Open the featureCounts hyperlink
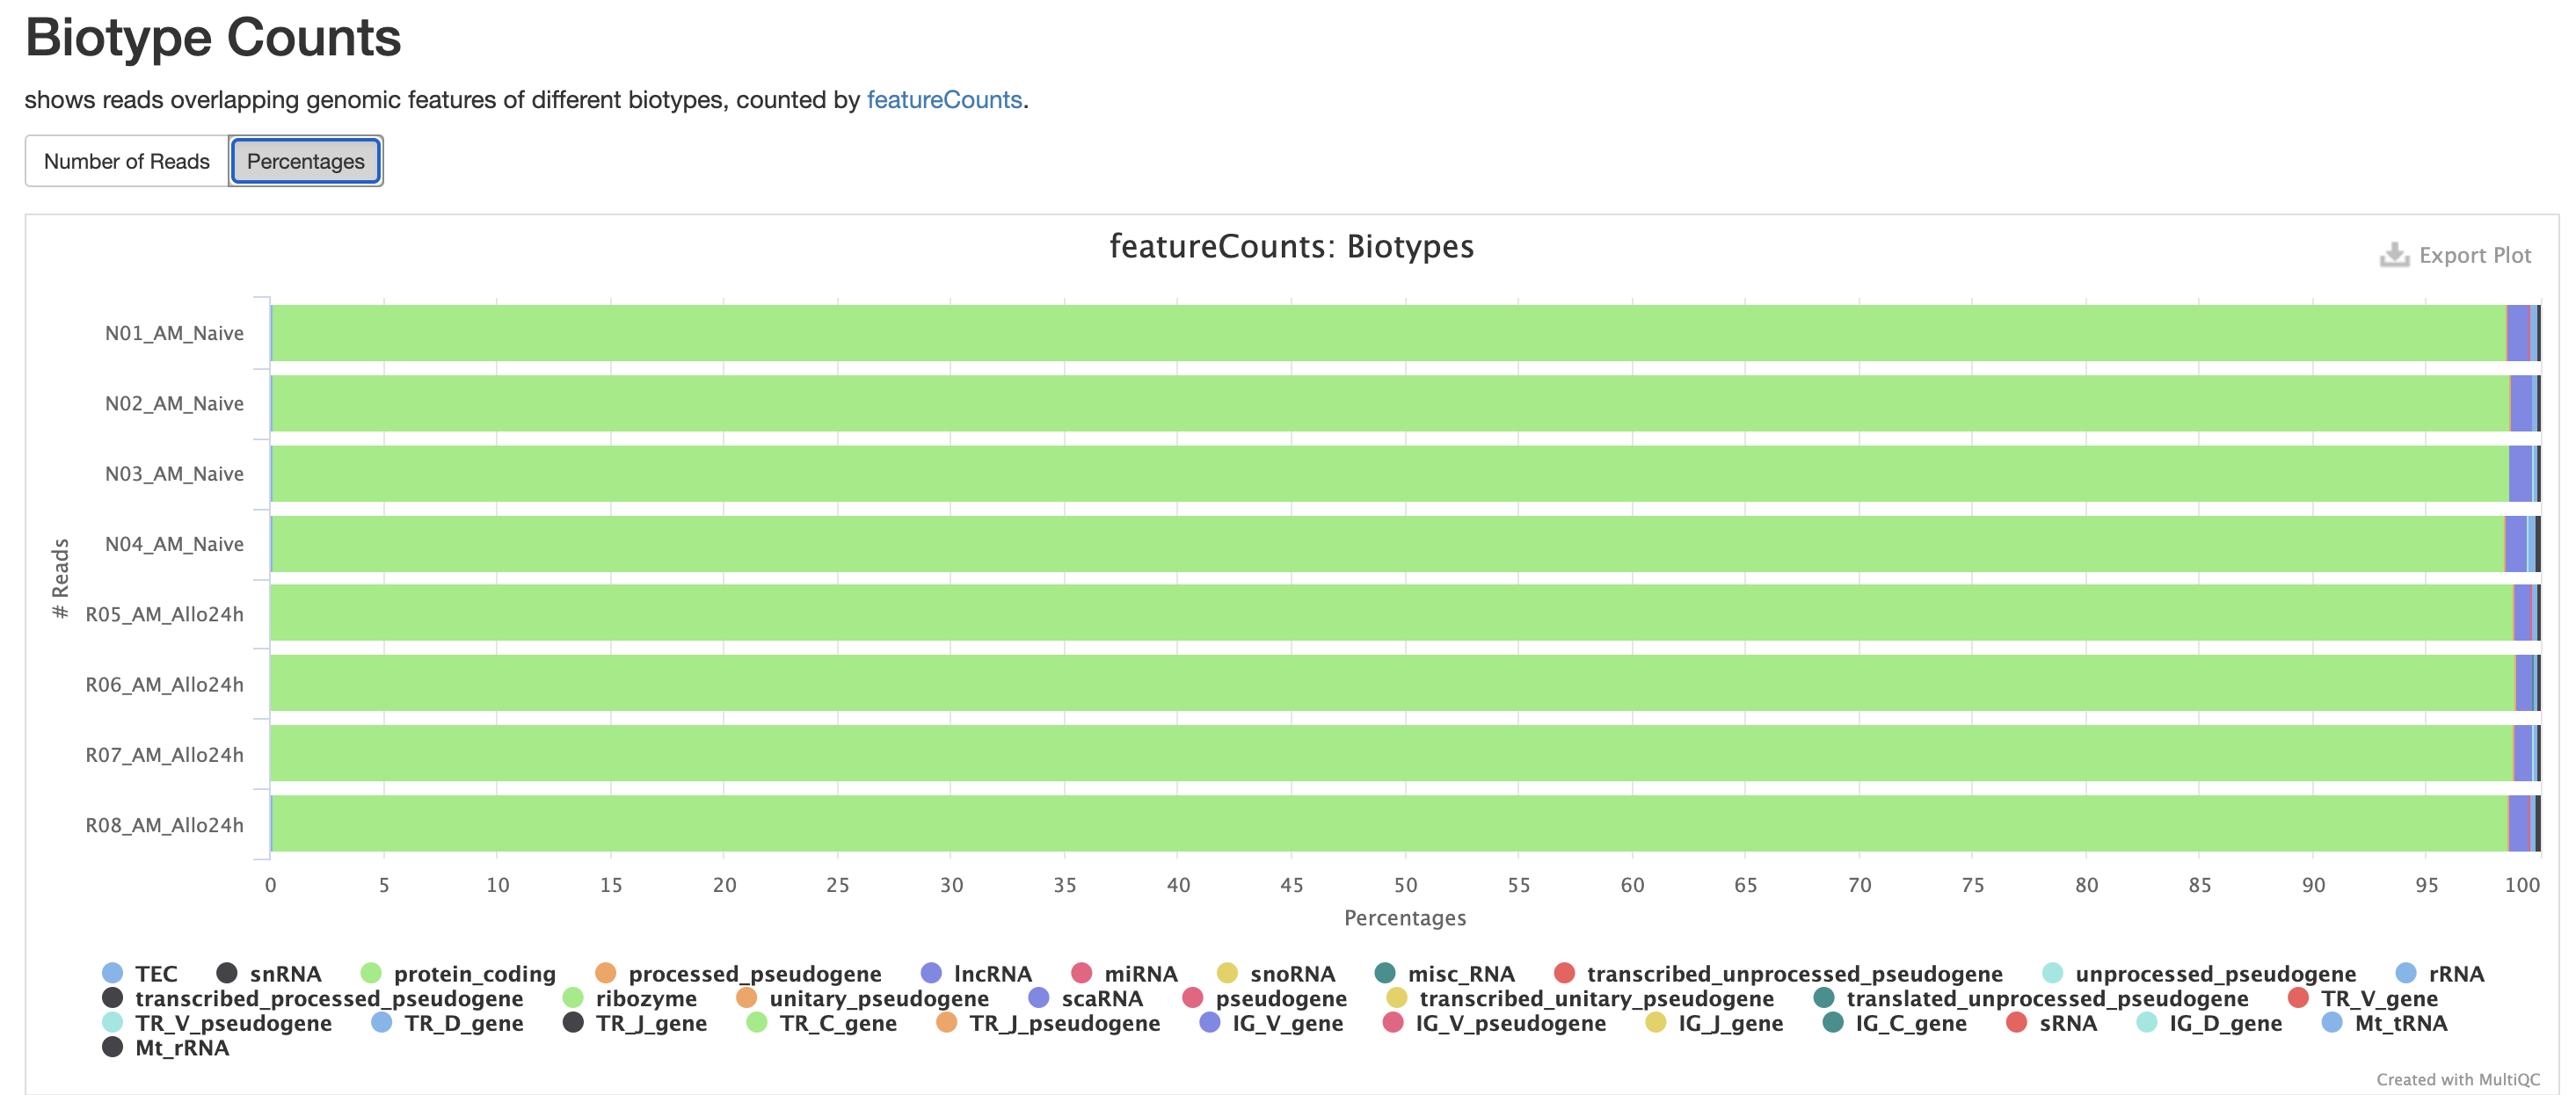The image size is (2576, 1095). [943, 100]
